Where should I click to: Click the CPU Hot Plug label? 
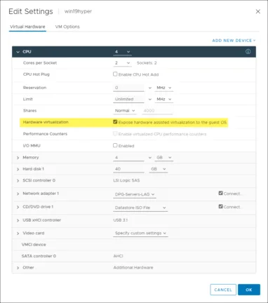coord(36,74)
